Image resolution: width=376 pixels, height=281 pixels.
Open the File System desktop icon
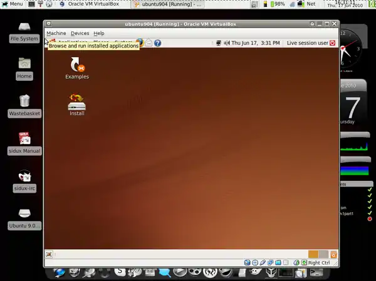[24, 29]
